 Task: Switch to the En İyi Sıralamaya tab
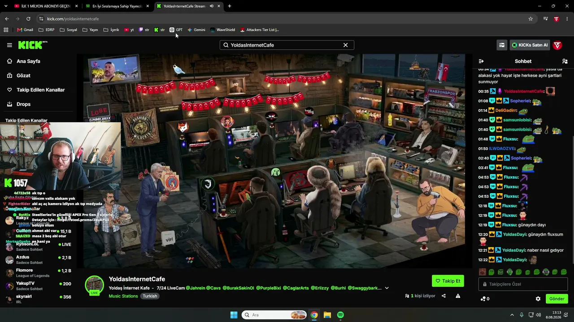(117, 6)
